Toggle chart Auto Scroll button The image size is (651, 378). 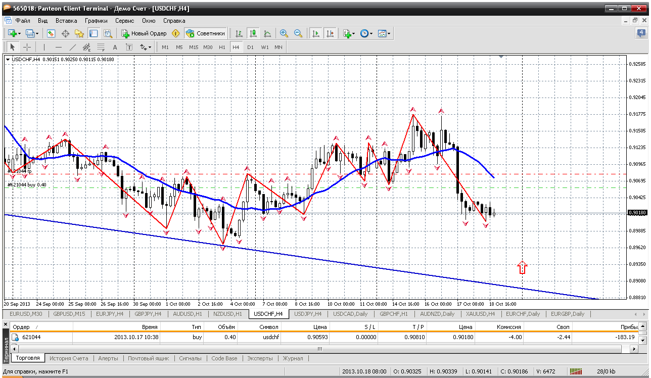tap(316, 33)
